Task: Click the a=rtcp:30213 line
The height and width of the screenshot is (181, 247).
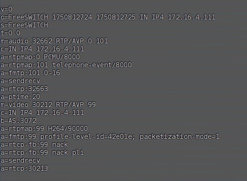Action: tap(24, 168)
